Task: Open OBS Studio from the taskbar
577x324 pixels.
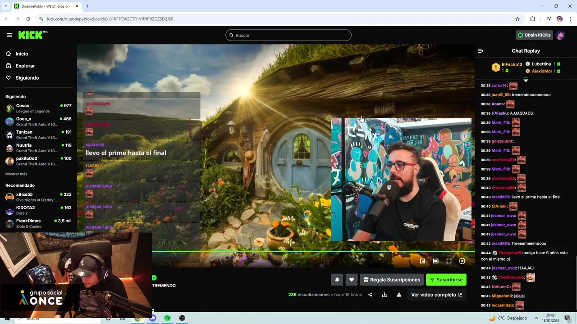Action: click(182, 318)
